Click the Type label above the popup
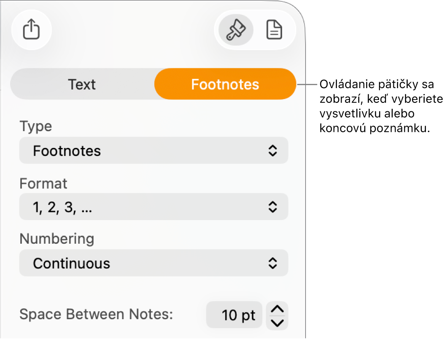Image resolution: width=447 pixels, height=339 pixels. pyautogui.click(x=36, y=126)
